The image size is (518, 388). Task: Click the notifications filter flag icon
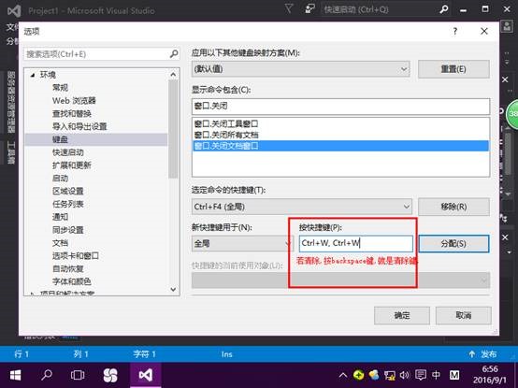tap(289, 9)
